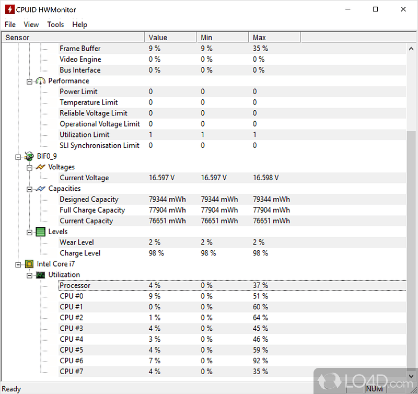Viewport: 418px width, 394px height.
Task: Select the Current Voltage row
Action: tap(232, 178)
